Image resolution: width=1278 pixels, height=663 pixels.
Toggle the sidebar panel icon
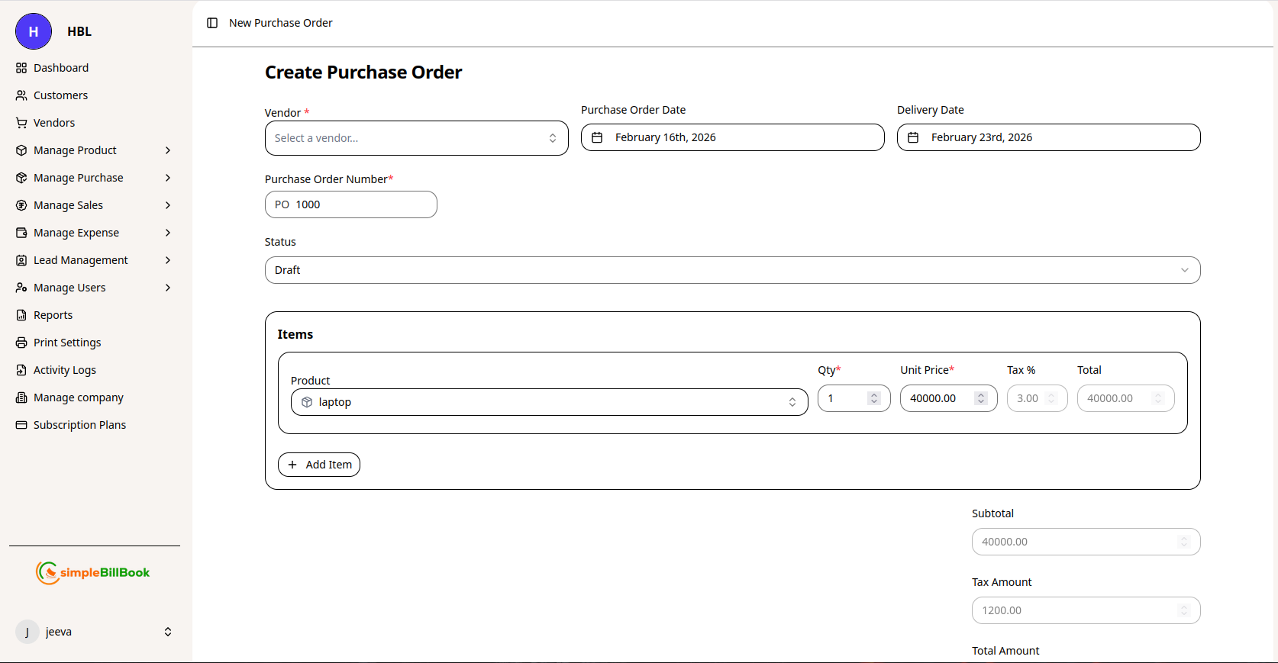click(212, 23)
